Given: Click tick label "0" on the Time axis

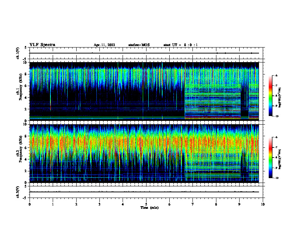Looking at the screenshot, I should point(30,204).
